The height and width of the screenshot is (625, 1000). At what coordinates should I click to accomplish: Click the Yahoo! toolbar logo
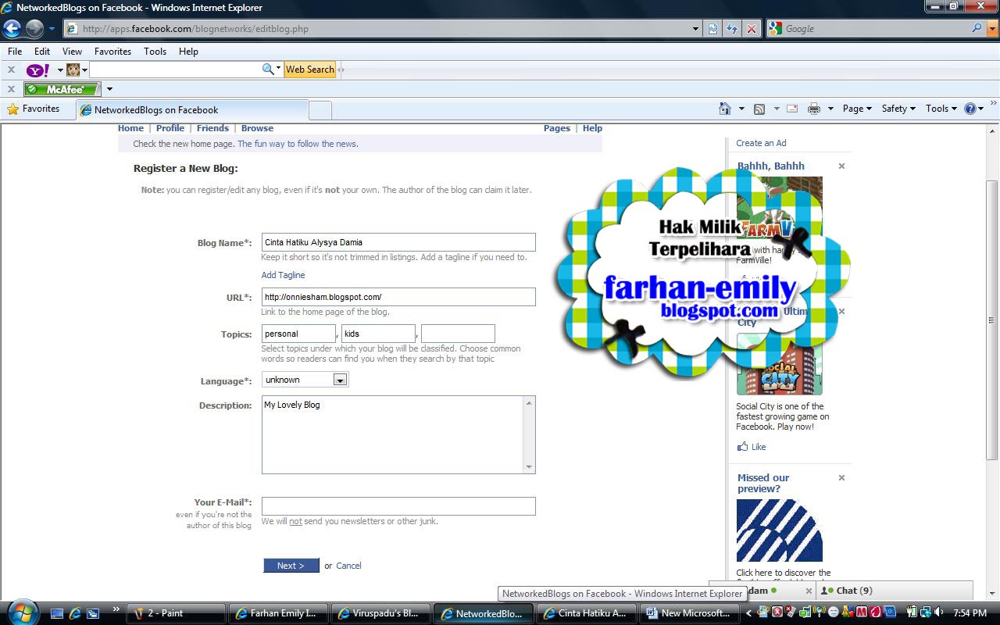[x=38, y=70]
